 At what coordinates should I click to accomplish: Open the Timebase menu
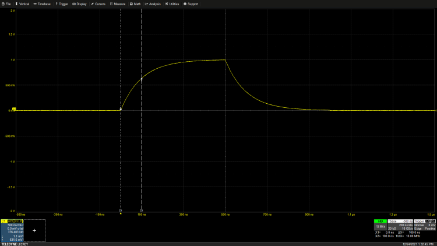44,3
